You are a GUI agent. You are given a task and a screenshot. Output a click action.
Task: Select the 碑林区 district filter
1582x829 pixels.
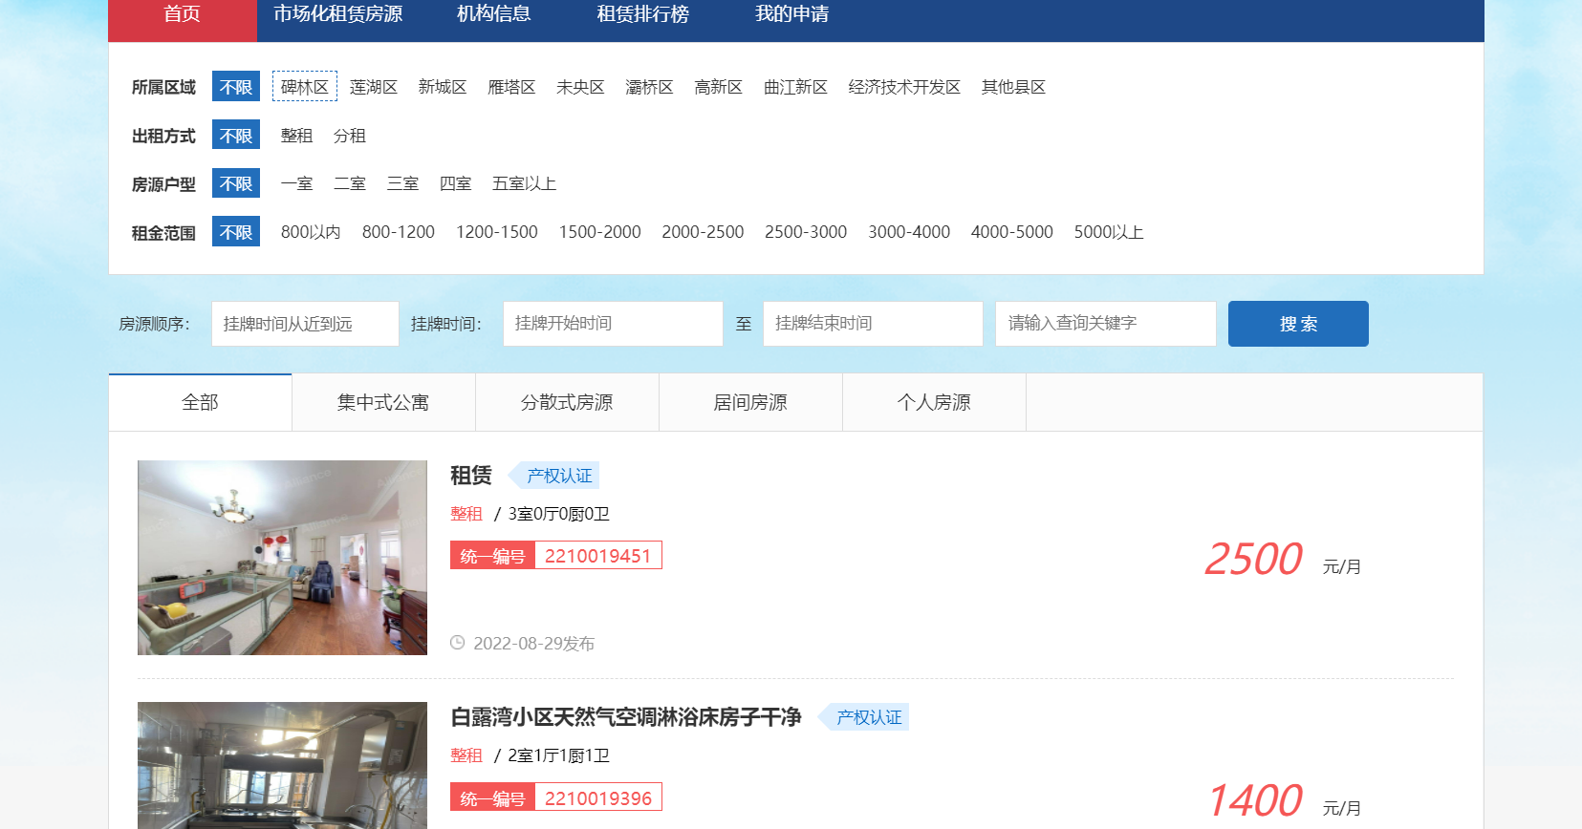[304, 87]
